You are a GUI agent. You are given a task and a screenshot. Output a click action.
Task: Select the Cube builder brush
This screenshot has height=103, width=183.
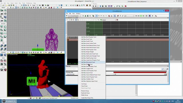click(x=2, y=26)
